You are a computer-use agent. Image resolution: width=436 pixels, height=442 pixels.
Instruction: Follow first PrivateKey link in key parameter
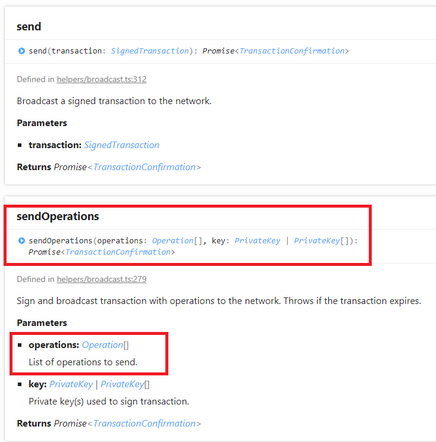pos(71,384)
